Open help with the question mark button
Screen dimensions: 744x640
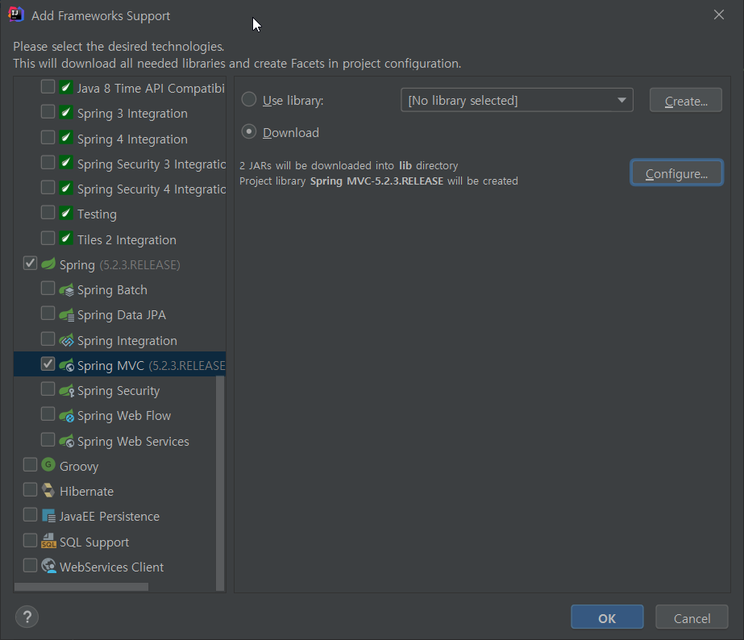click(x=27, y=617)
